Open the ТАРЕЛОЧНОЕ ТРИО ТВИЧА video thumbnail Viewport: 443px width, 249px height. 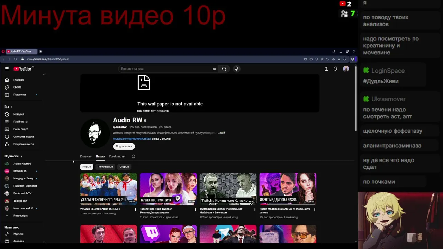168,189
